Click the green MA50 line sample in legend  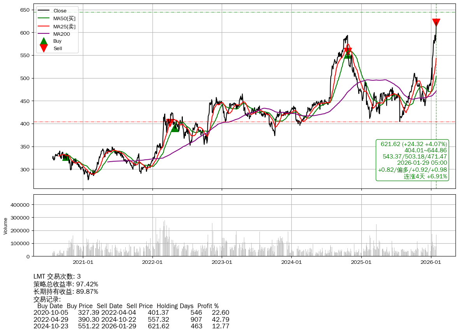44,18
